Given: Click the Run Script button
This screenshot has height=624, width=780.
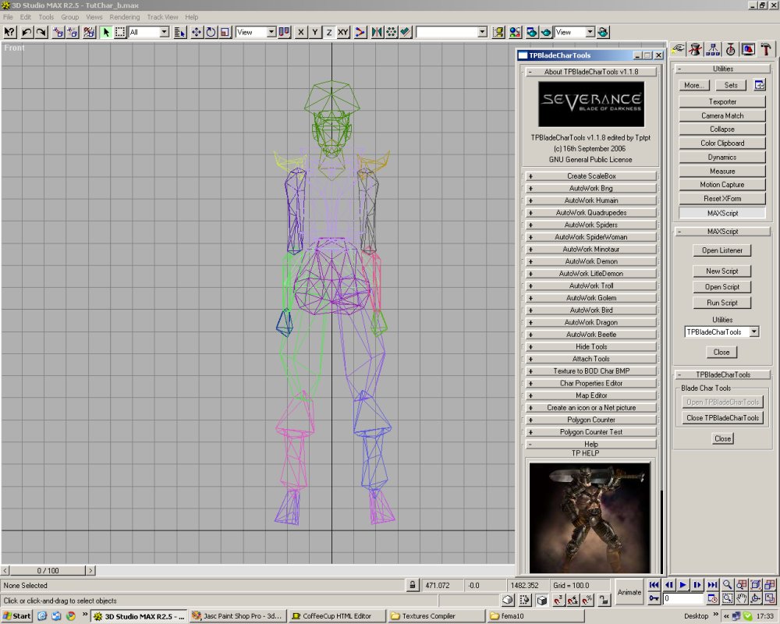Looking at the screenshot, I should (721, 303).
